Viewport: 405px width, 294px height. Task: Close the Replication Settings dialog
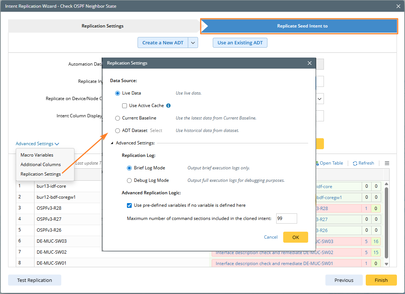click(309, 63)
